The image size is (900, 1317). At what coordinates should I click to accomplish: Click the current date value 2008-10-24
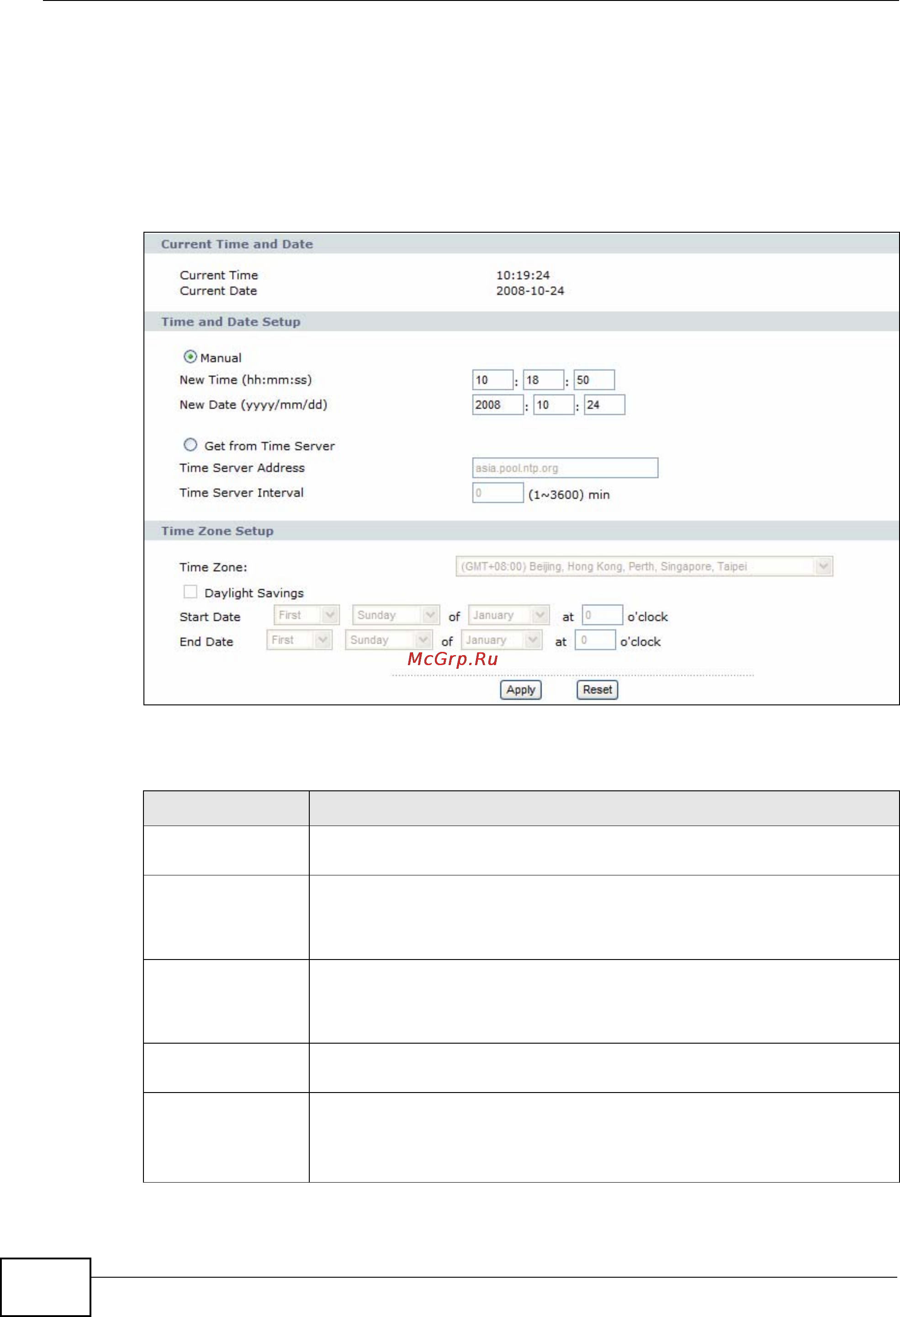(530, 291)
